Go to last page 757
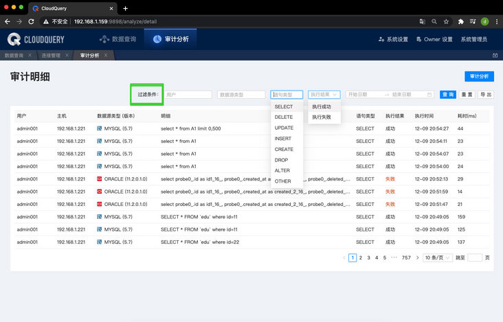503x322 pixels. [406, 257]
